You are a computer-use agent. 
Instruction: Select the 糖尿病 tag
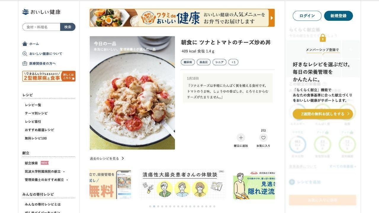[x=188, y=62]
